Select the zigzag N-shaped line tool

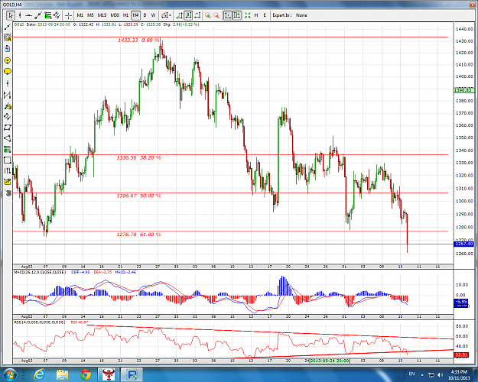coord(8,95)
